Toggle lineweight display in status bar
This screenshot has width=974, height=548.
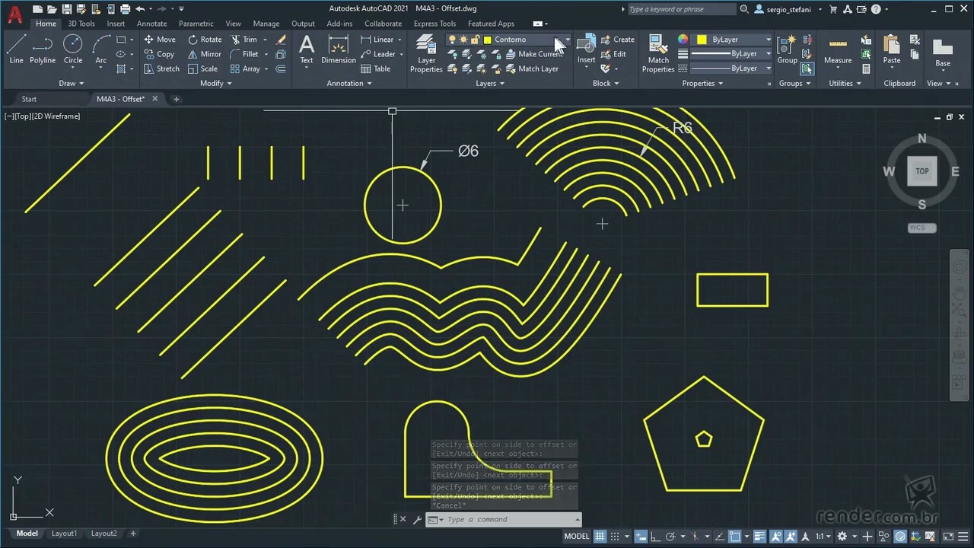pyautogui.click(x=759, y=536)
